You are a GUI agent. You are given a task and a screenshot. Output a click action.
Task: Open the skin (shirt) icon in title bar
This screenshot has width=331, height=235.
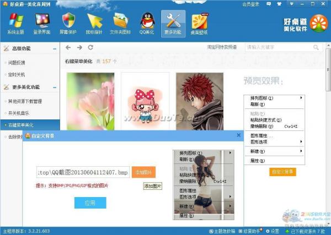click(279, 4)
